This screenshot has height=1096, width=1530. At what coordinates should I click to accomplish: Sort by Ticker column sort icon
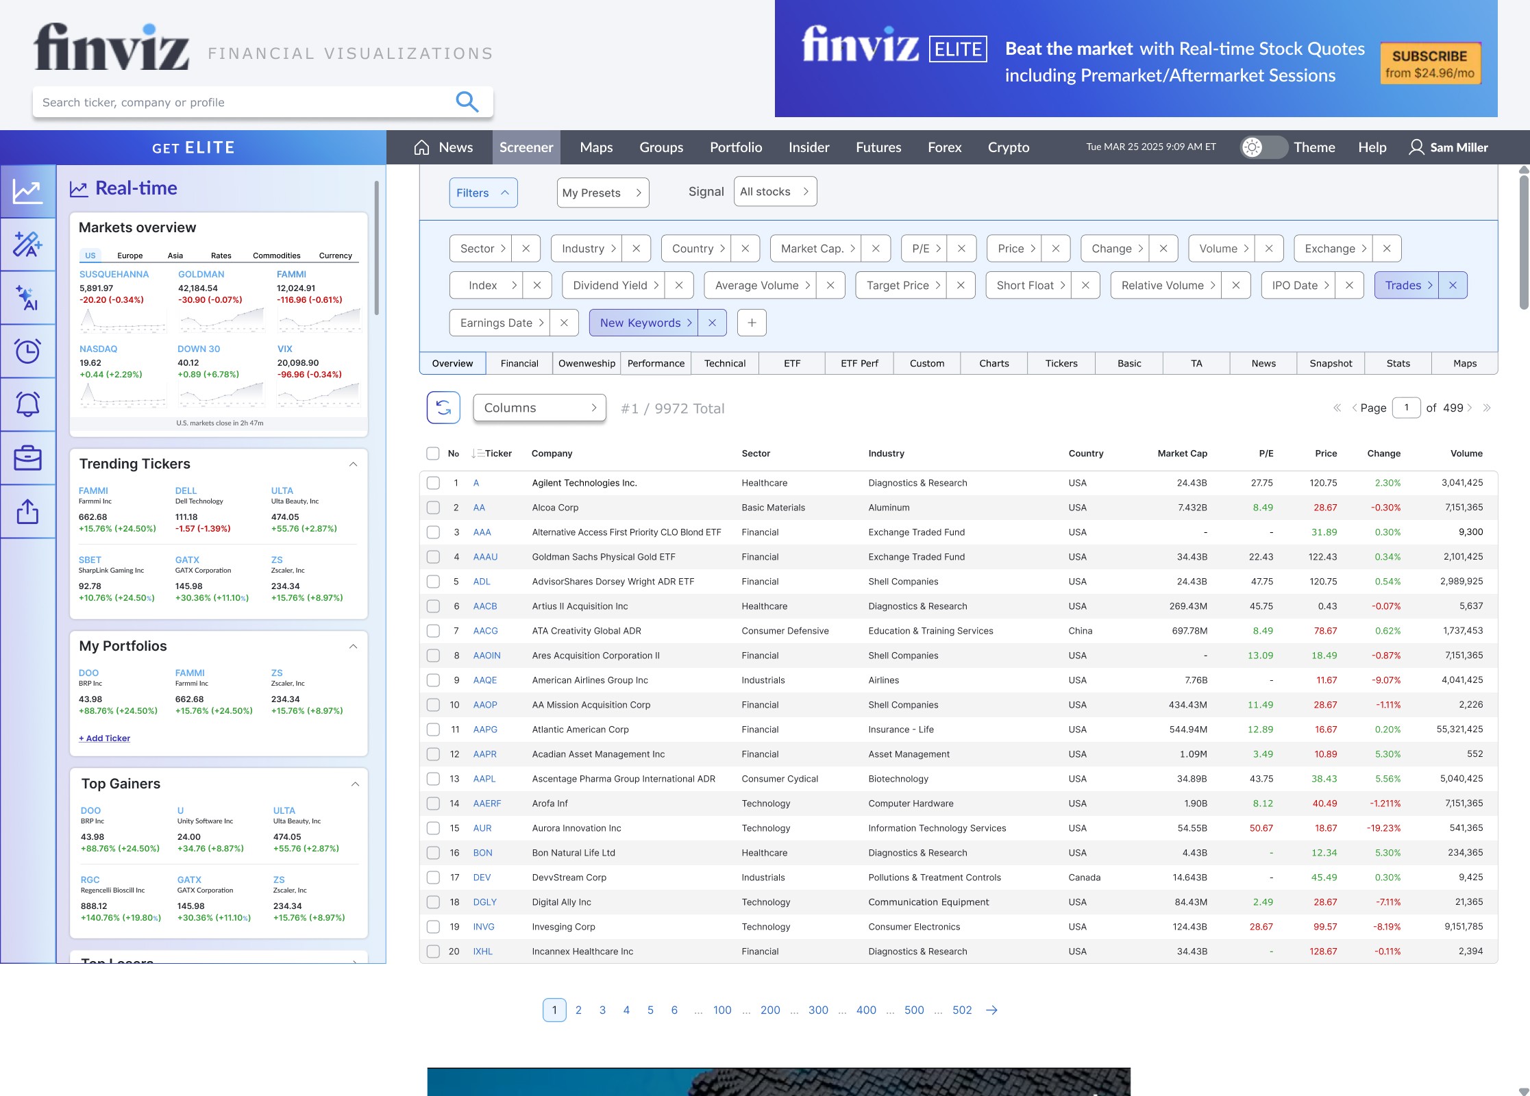pyautogui.click(x=478, y=453)
